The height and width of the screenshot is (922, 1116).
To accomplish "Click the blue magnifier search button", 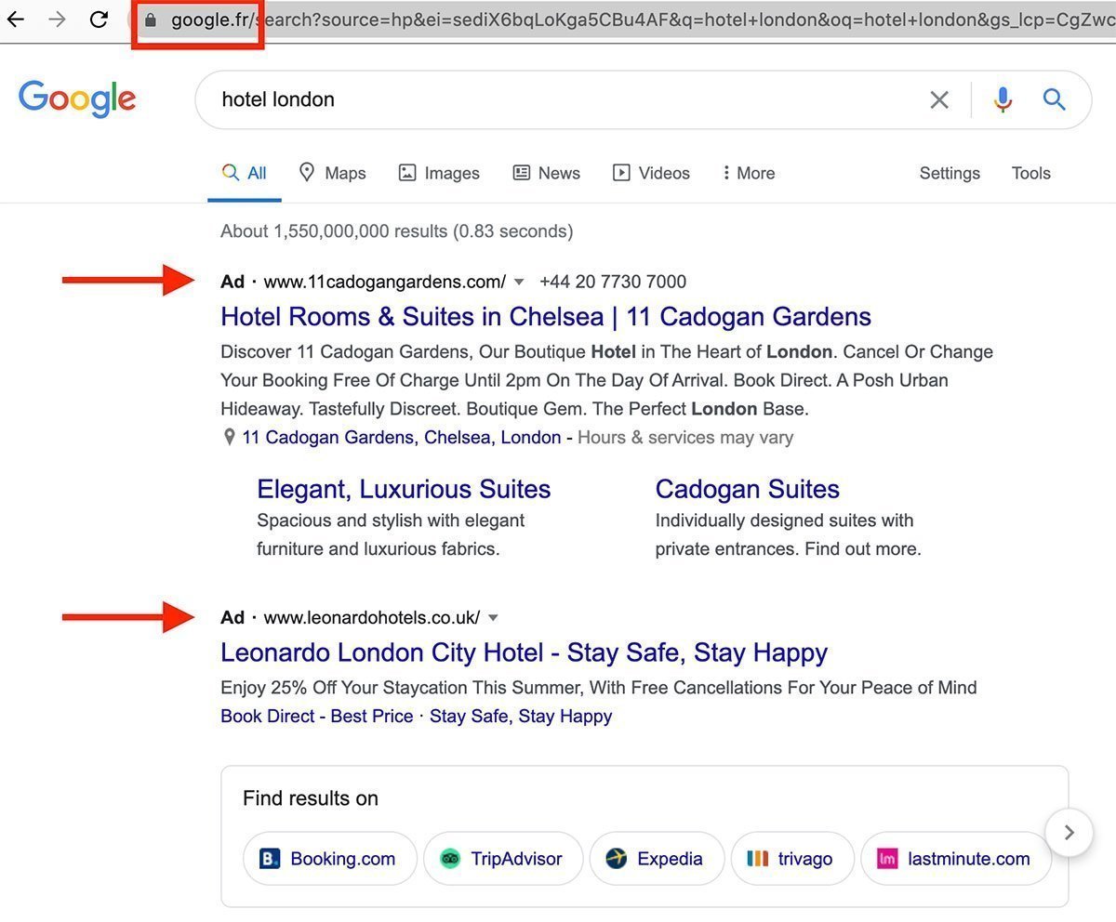I will tap(1054, 99).
